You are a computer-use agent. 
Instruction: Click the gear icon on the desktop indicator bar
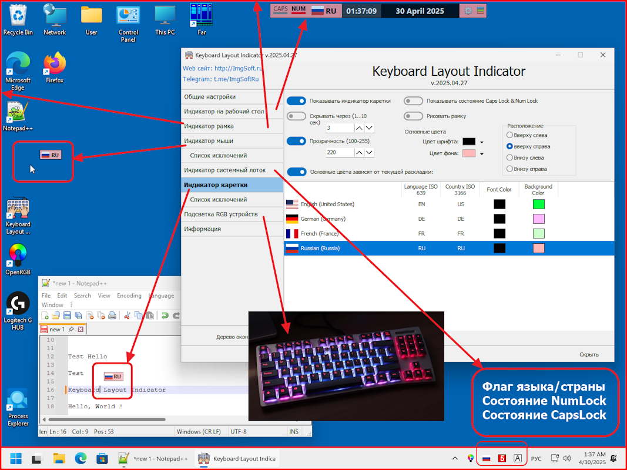pos(468,11)
